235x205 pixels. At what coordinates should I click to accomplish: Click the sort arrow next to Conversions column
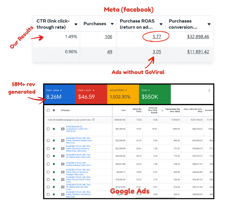[x=162, y=110]
